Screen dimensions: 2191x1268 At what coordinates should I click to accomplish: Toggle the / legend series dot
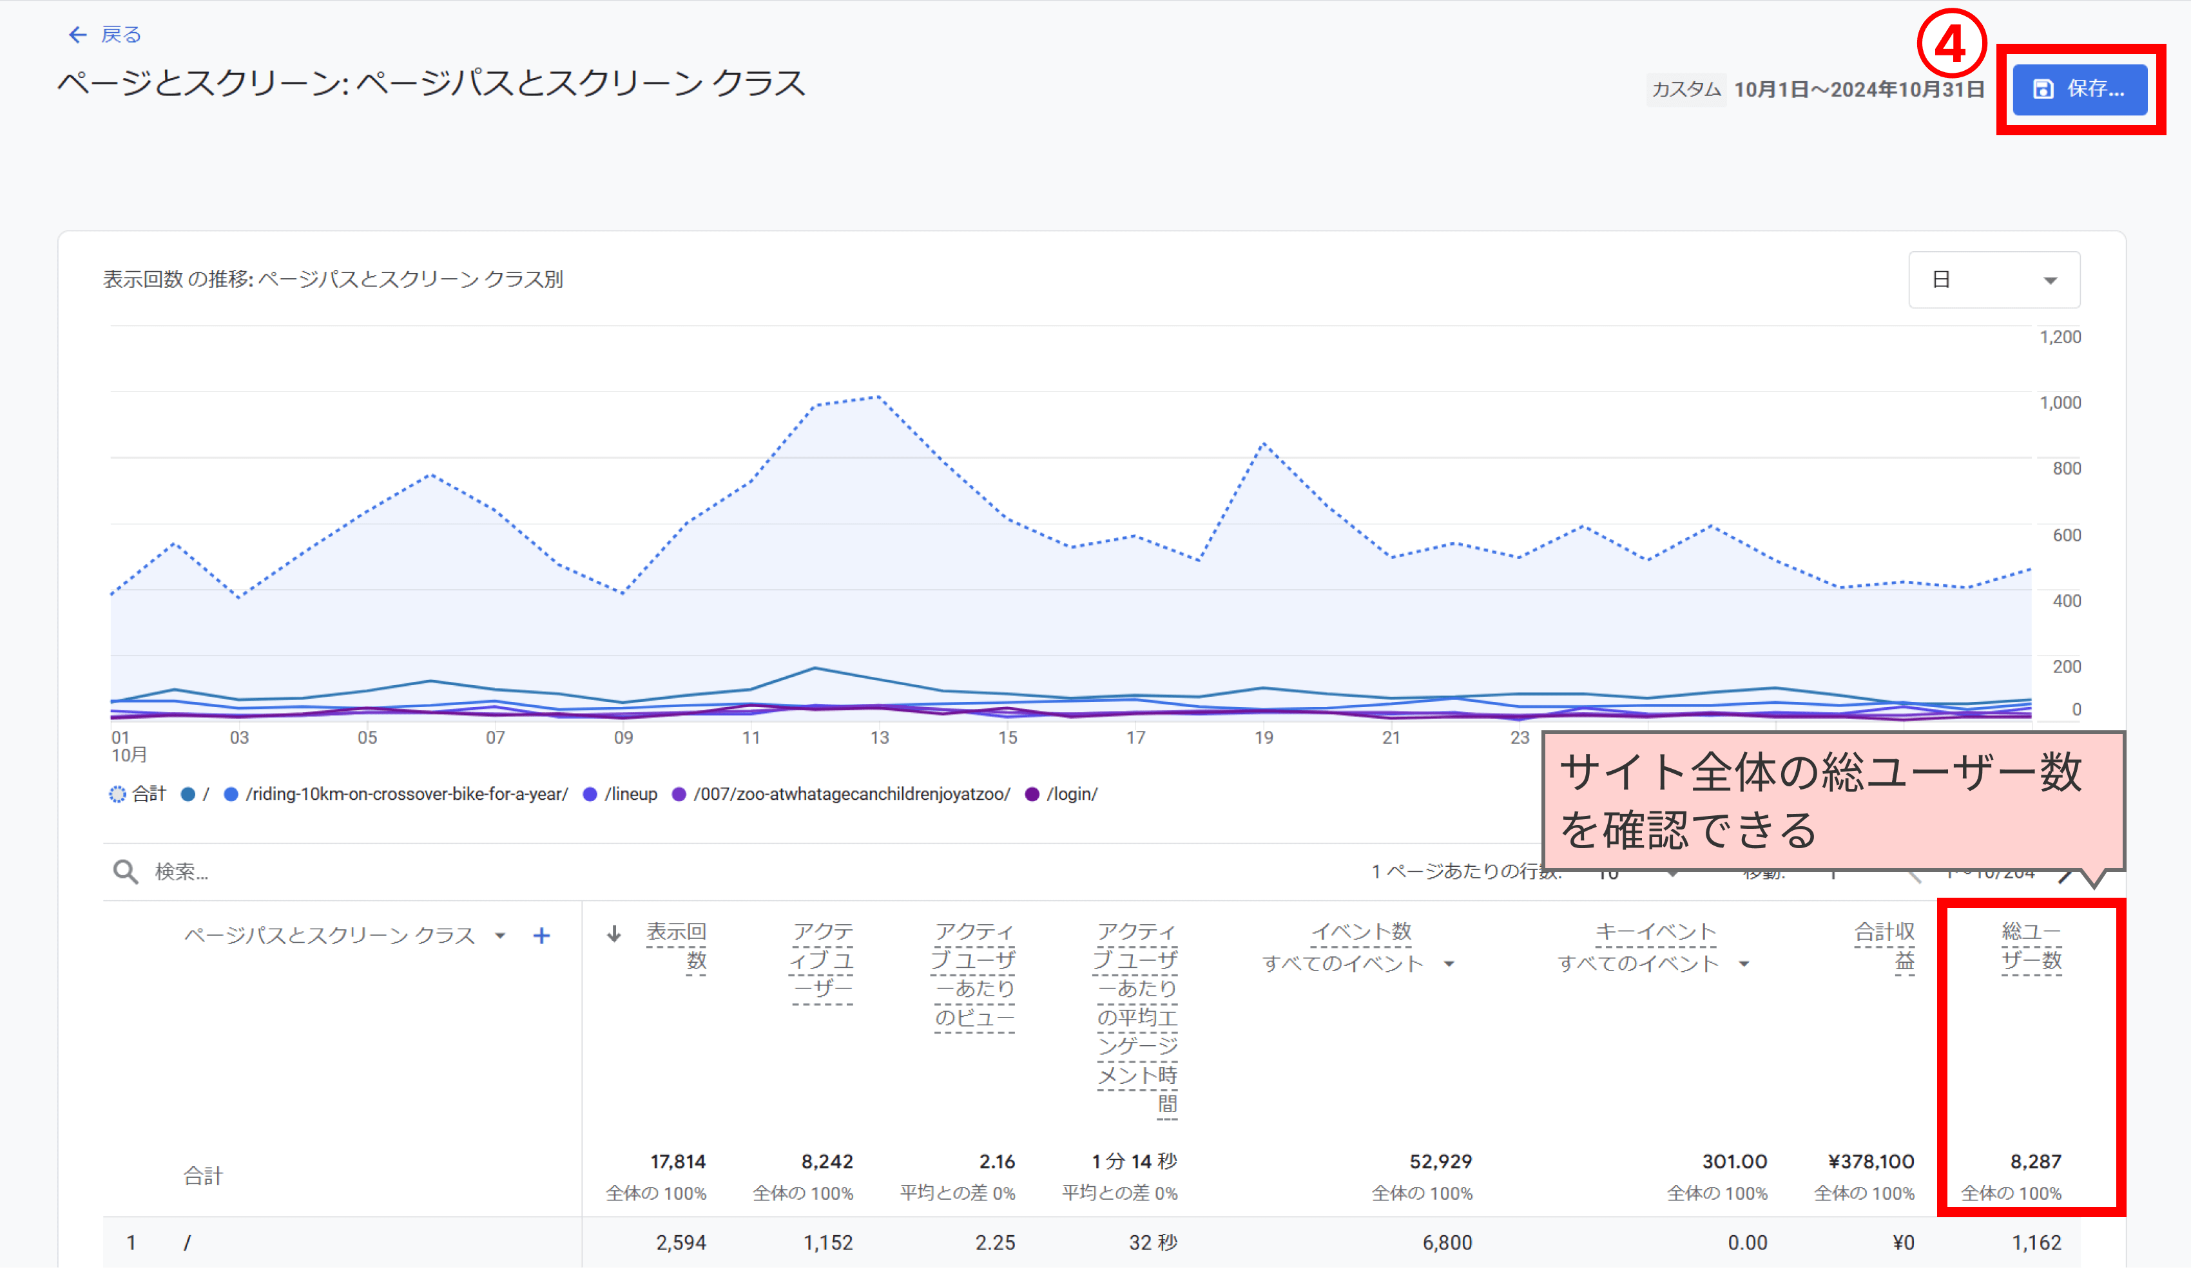pyautogui.click(x=188, y=794)
